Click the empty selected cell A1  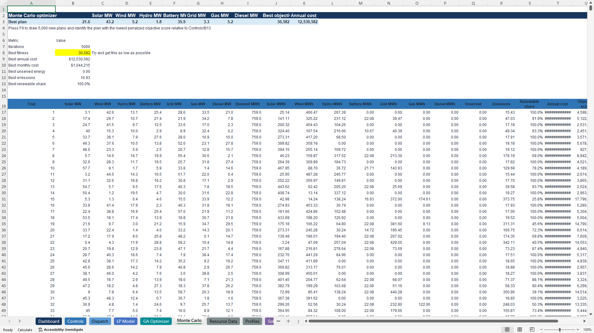pyautogui.click(x=31, y=9)
